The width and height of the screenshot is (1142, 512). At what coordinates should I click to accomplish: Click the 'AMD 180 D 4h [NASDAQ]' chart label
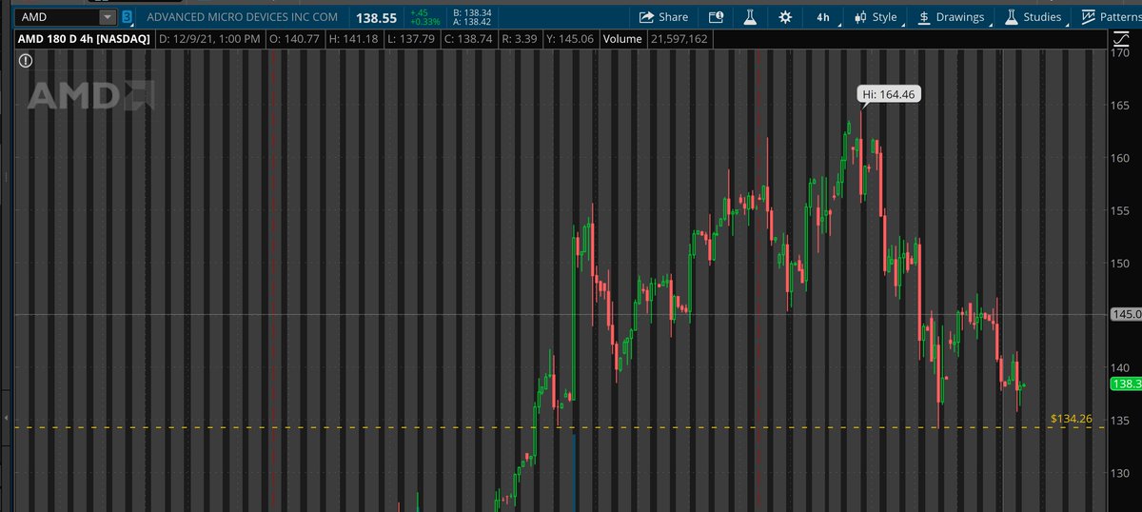84,39
